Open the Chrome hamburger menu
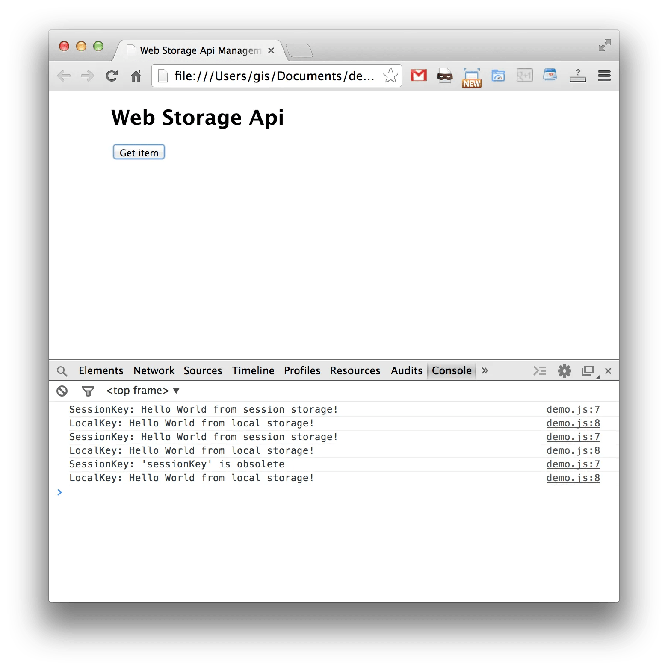 click(x=604, y=76)
